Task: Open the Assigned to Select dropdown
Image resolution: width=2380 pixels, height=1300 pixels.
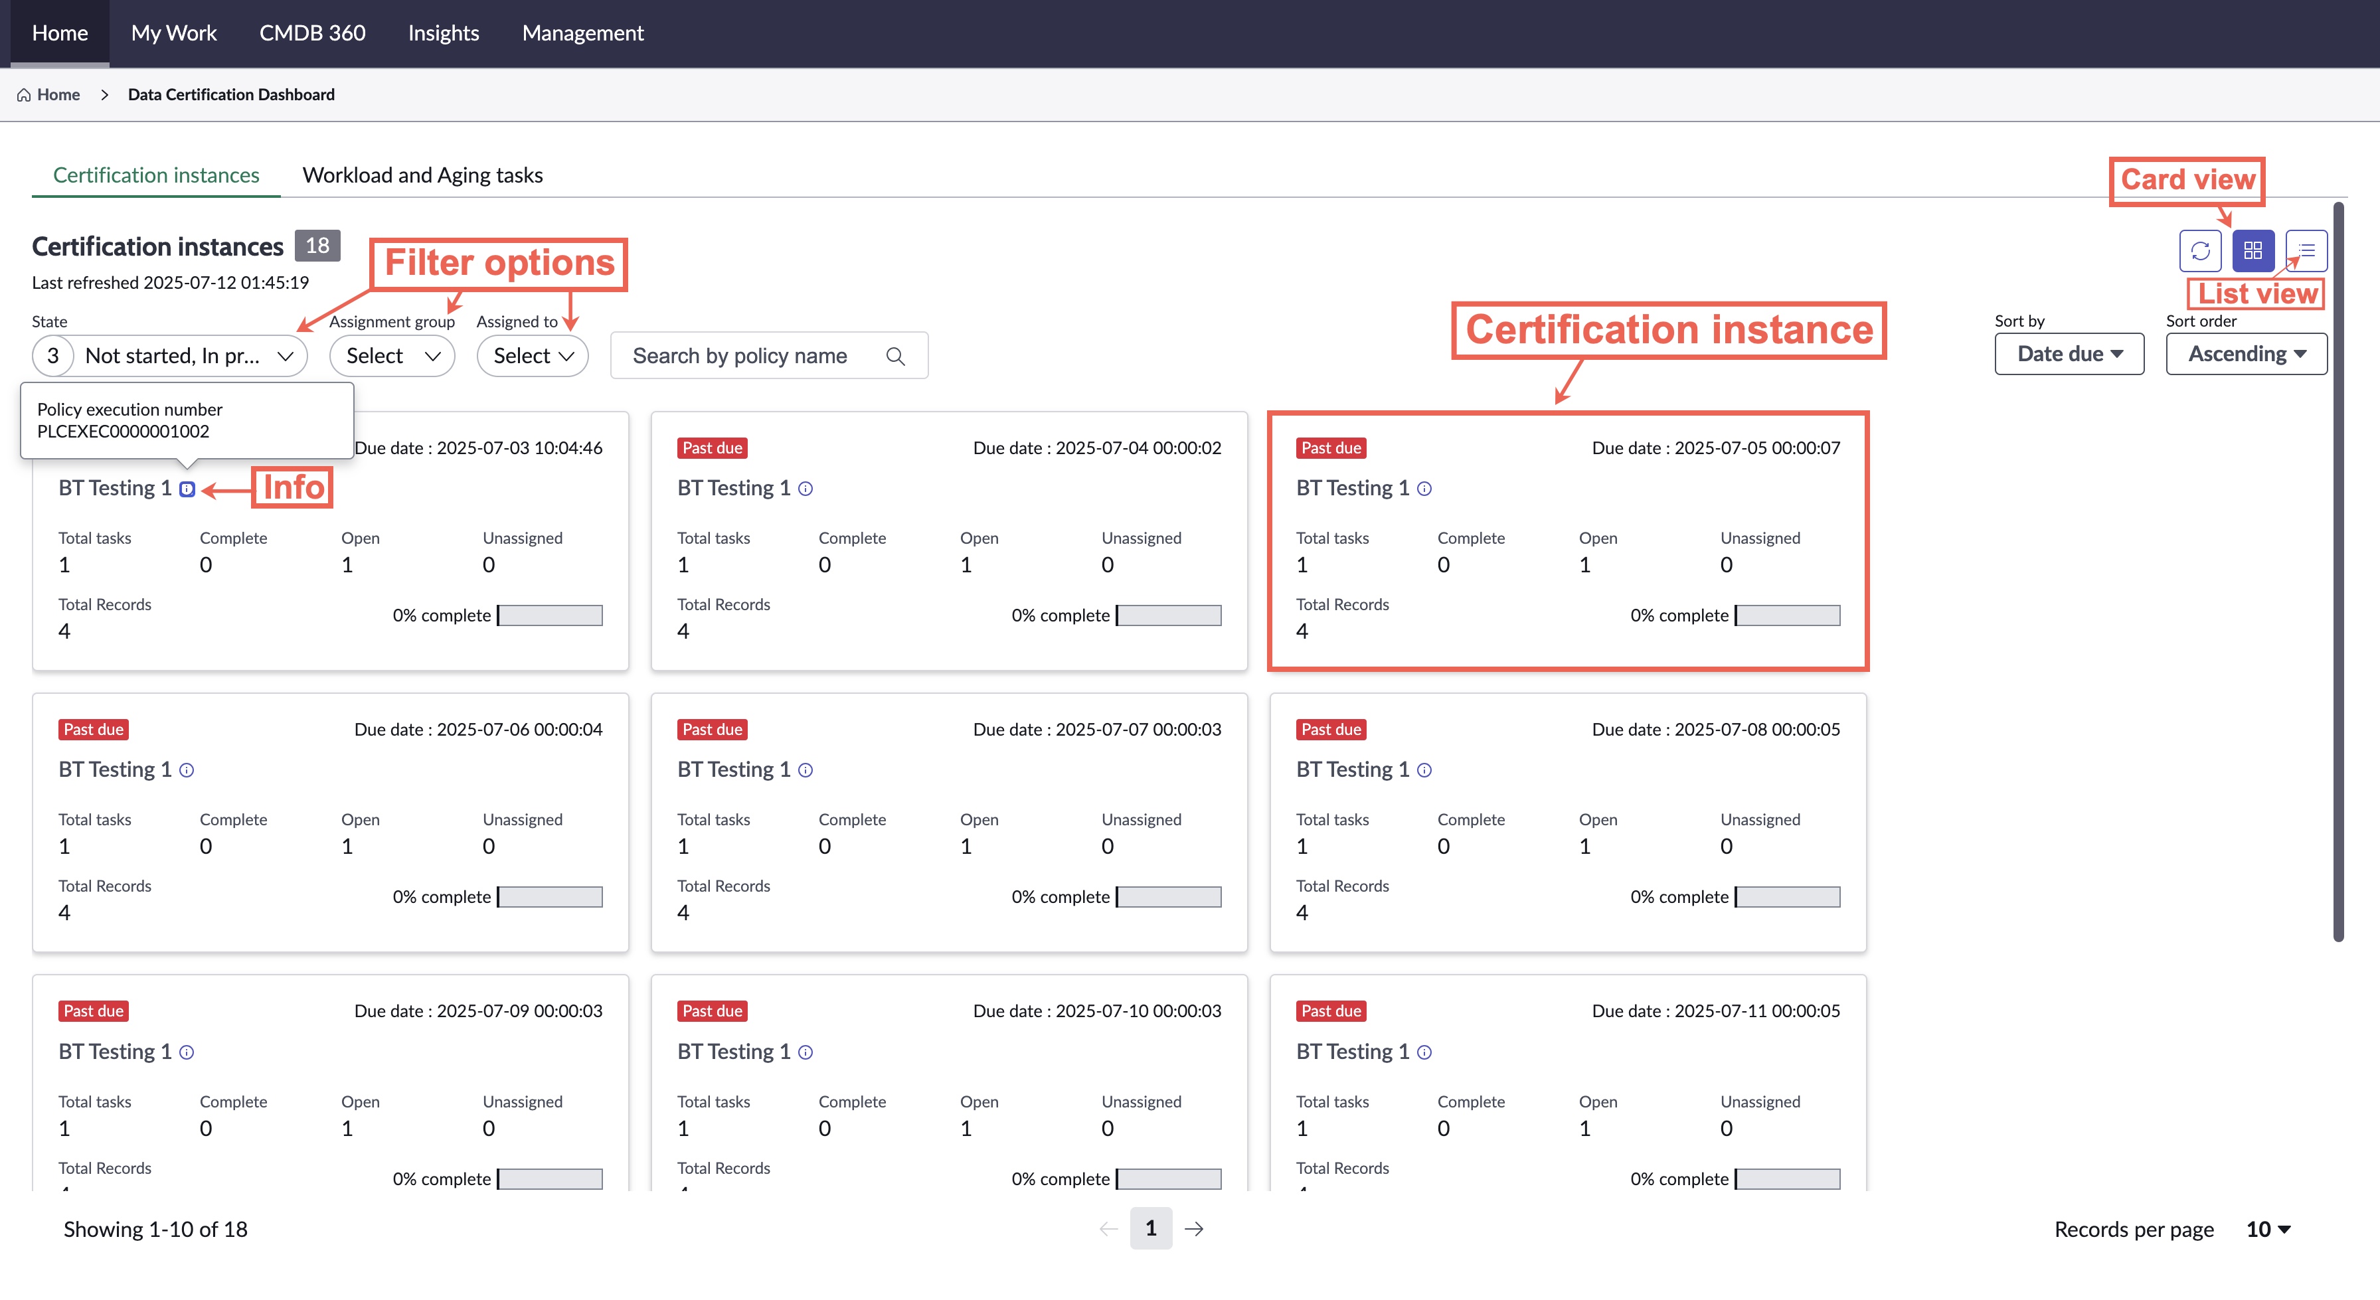Action: point(532,356)
